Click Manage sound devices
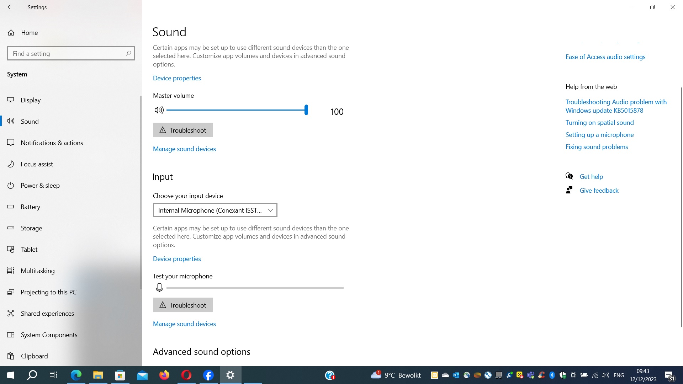 [x=184, y=149]
